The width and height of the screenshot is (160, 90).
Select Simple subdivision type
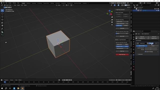[153, 46]
